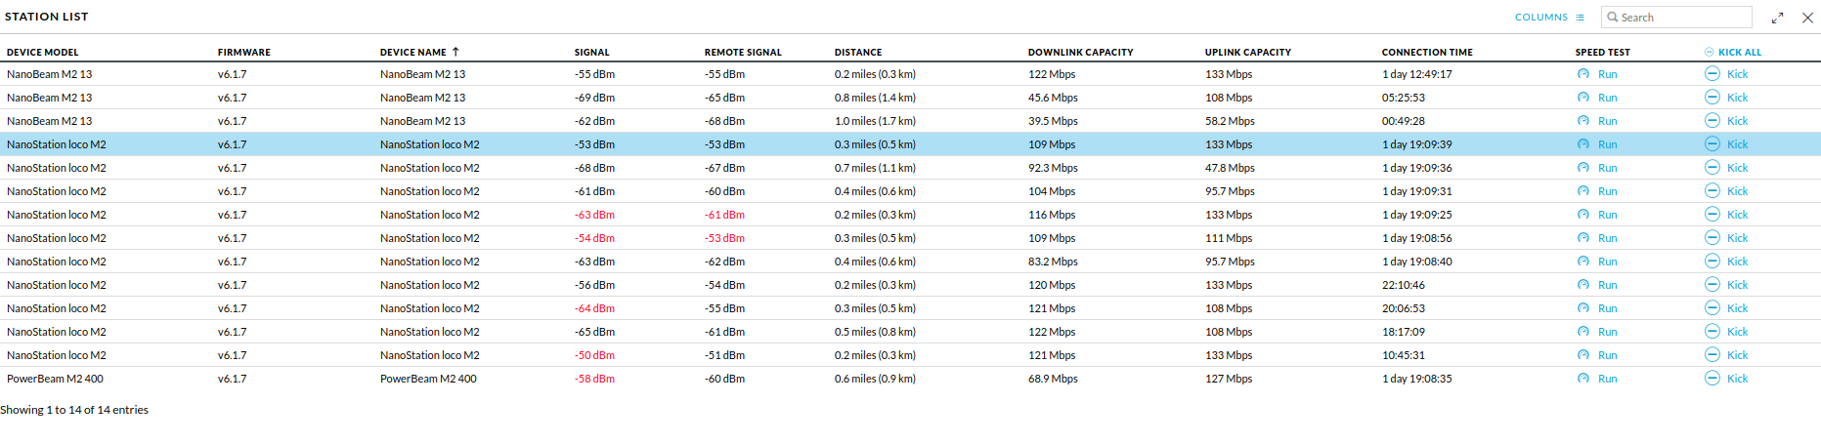This screenshot has height=444, width=1821.
Task: Sort by the Device Model column header
Action: click(43, 53)
